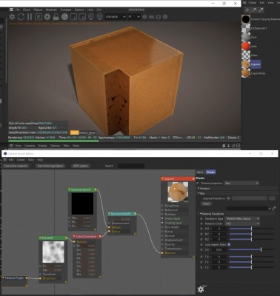
Task: Toggle the External Transform checkbox
Action: point(228,198)
